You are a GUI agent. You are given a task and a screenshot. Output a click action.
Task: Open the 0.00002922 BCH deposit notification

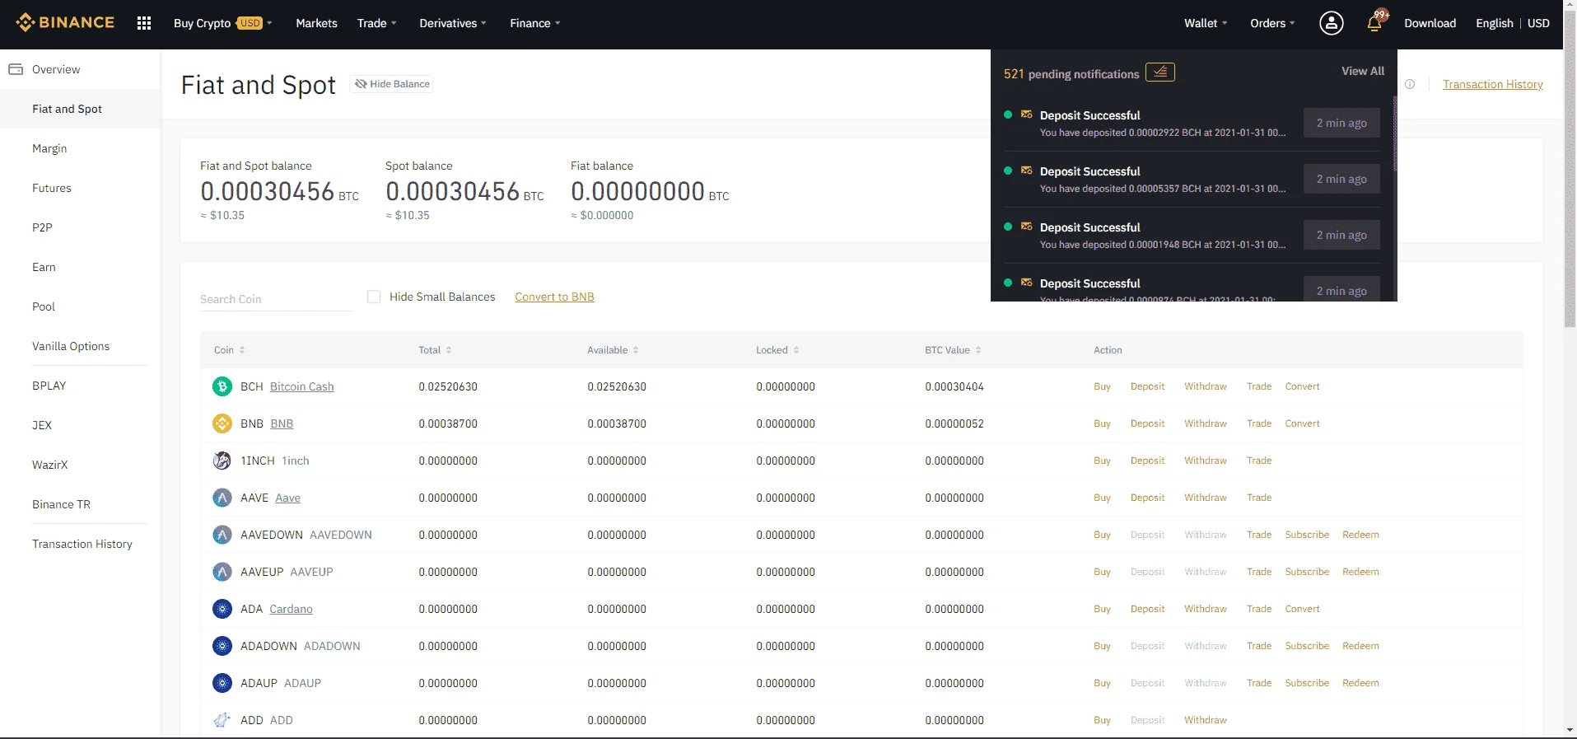1191,124
